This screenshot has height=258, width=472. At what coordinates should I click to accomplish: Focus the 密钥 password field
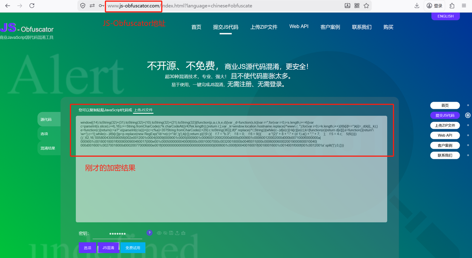pos(117,233)
